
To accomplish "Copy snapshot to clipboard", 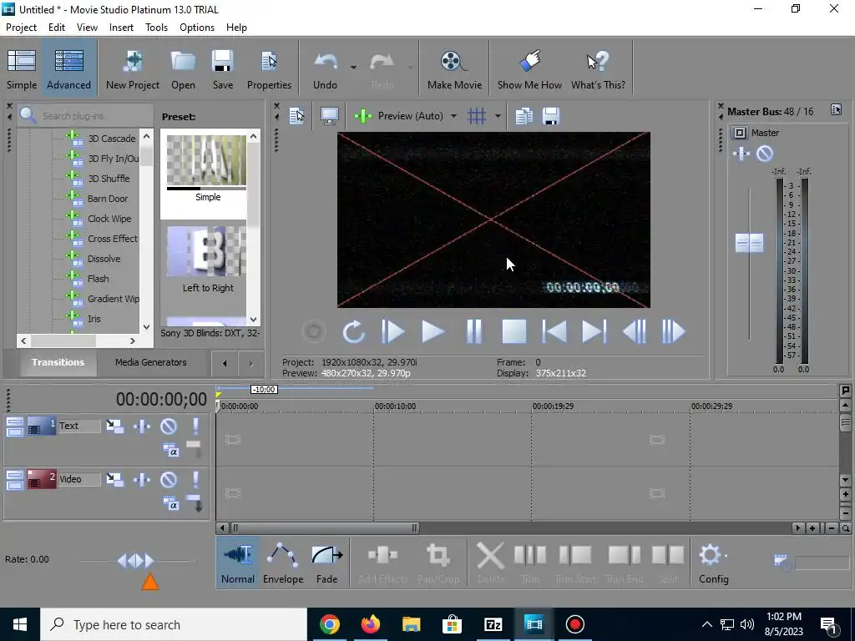I will (x=524, y=116).
